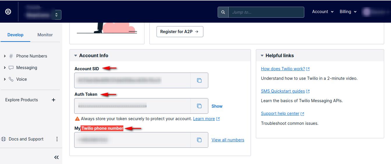The height and width of the screenshot is (164, 391).
Task: Open View all numbers link
Action: click(x=228, y=140)
